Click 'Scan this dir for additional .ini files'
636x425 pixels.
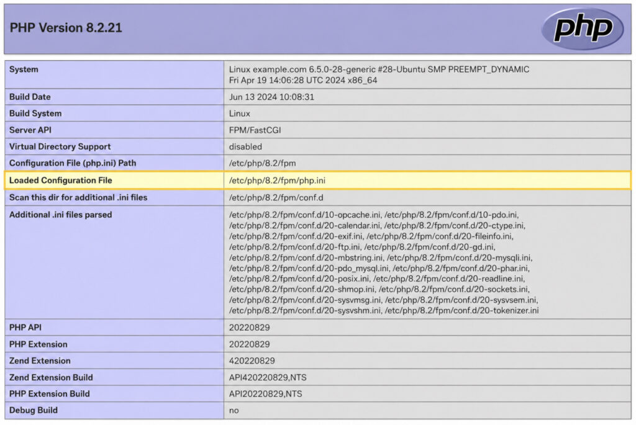tap(78, 197)
